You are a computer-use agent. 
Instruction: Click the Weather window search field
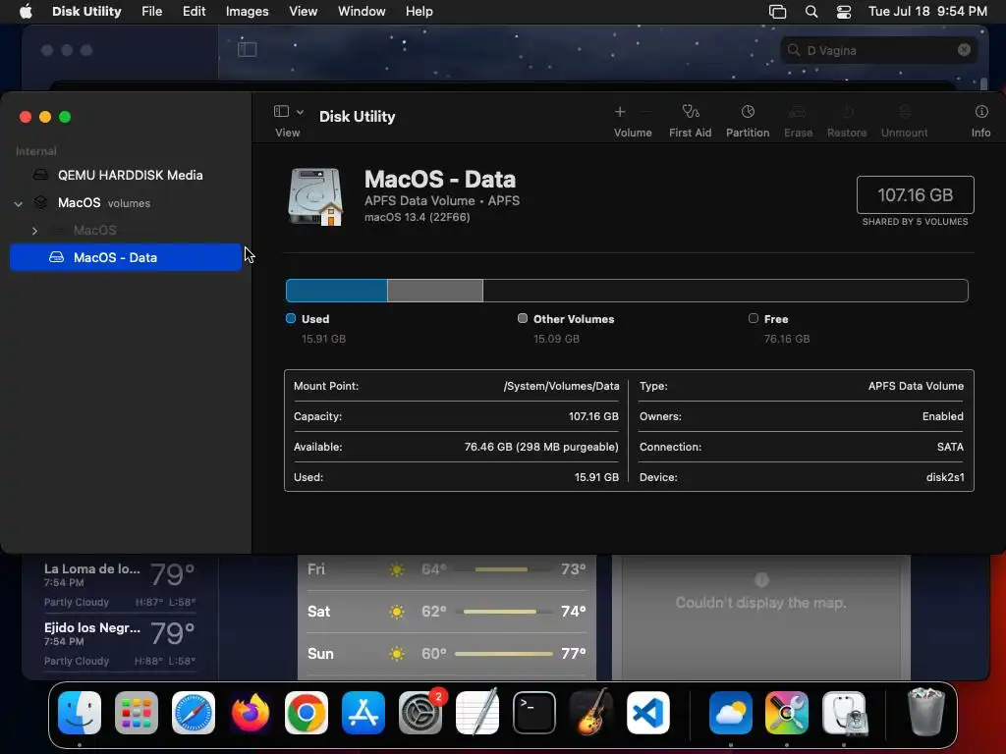point(878,50)
